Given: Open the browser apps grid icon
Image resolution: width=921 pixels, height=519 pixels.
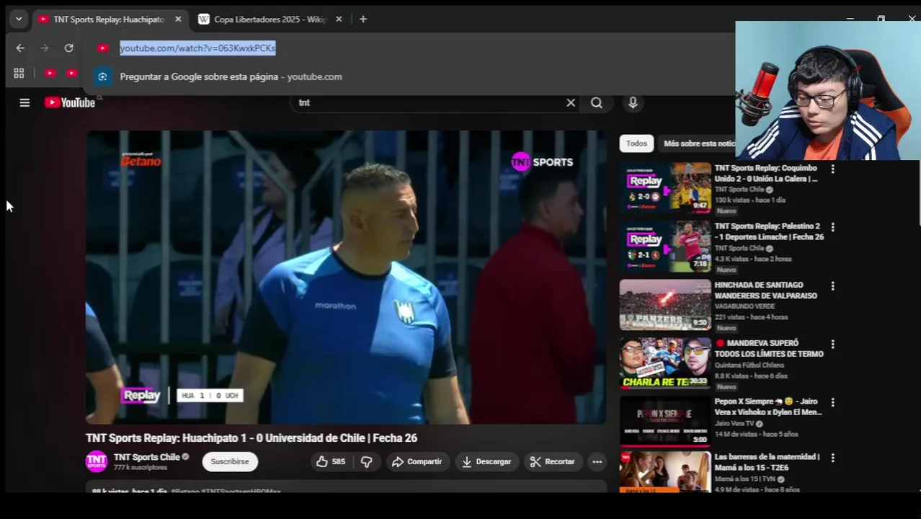Looking at the screenshot, I should 19,73.
